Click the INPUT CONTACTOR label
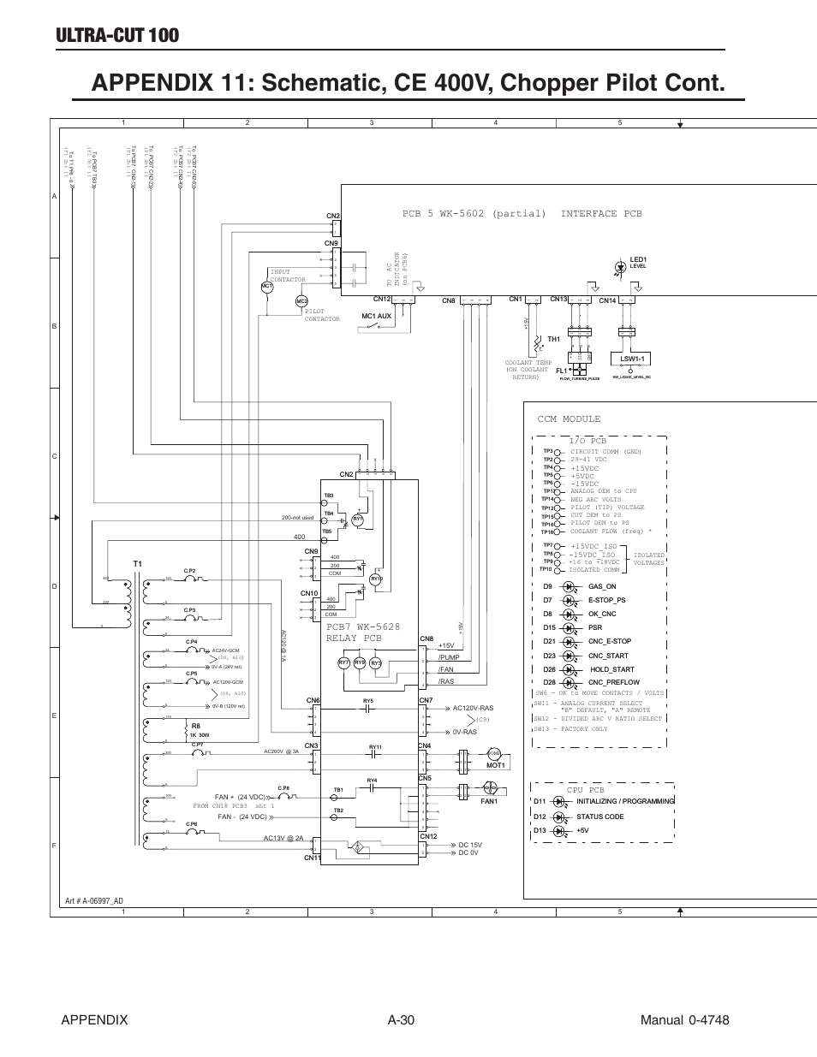 (x=287, y=276)
